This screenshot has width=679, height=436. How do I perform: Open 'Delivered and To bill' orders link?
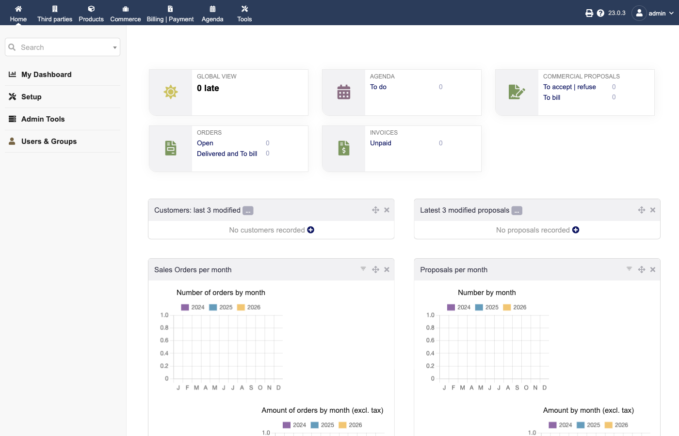pos(227,154)
